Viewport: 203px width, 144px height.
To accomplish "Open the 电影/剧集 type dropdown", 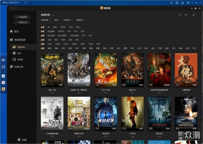I will pyautogui.click(x=46, y=20).
